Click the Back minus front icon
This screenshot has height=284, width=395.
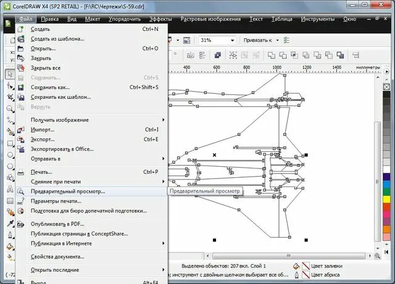coord(329,55)
